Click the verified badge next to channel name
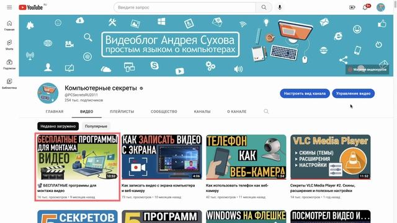The width and height of the screenshot is (397, 223). tap(141, 88)
